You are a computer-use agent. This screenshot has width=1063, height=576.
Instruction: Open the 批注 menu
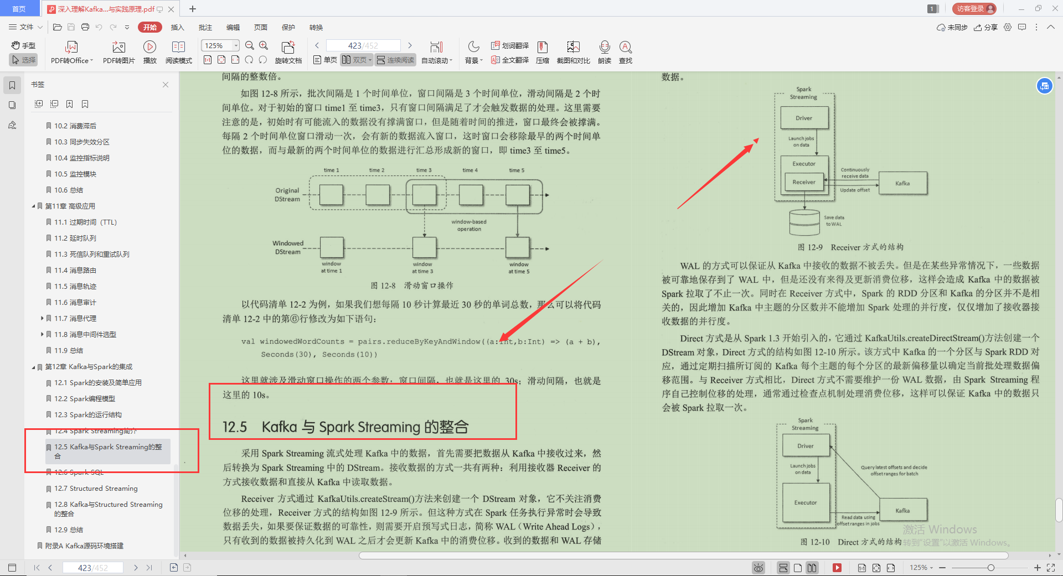205,27
